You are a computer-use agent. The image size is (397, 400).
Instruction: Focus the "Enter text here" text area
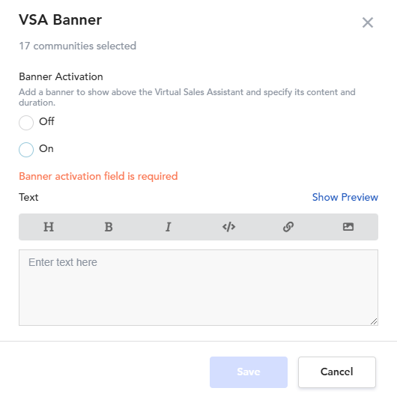198,288
